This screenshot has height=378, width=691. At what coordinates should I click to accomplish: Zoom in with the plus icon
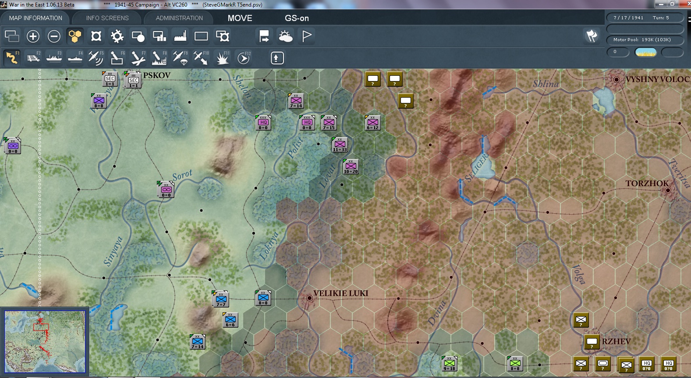click(x=33, y=36)
